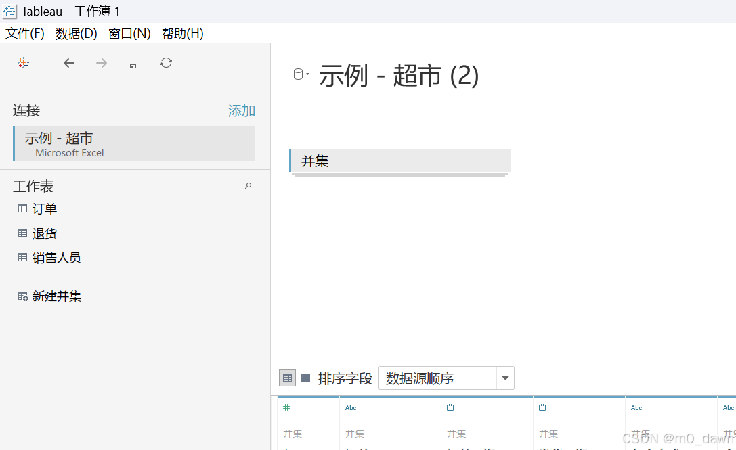Screen dimensions: 736x450
Task: Go forward with the right arrow
Action: [102, 63]
